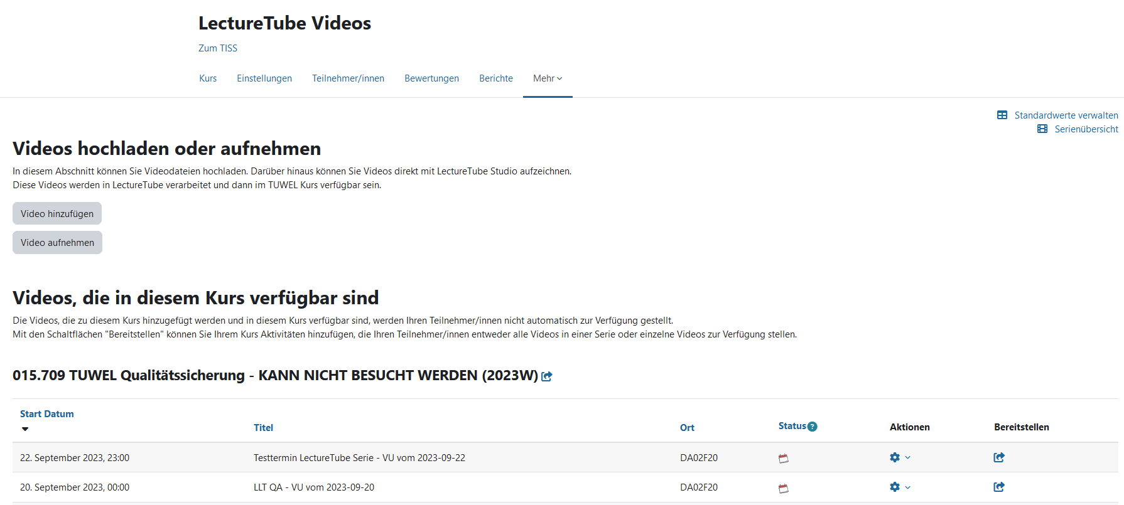The image size is (1124, 505).
Task: Open the Einstellungen tab
Action: pyautogui.click(x=264, y=78)
